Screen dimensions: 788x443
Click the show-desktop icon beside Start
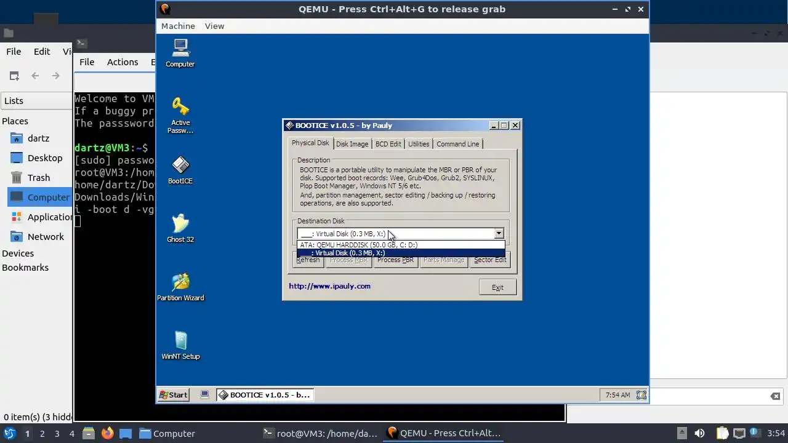(x=205, y=395)
